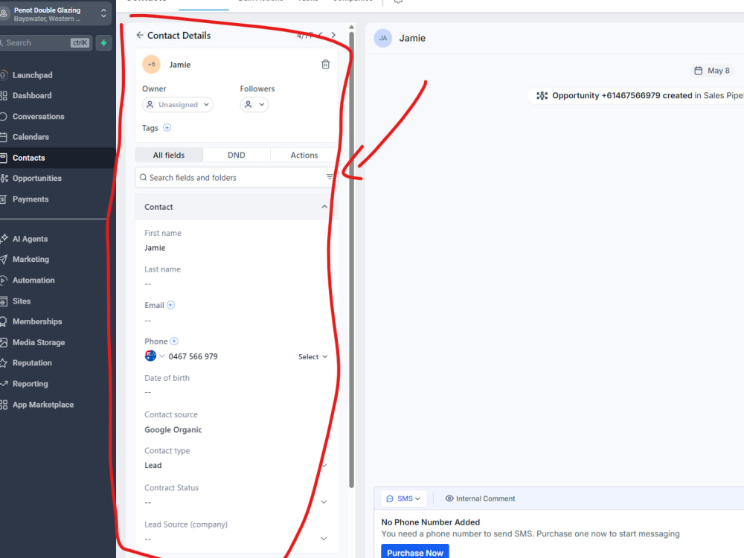Delete contact Jamie with trash icon
Image resolution: width=744 pixels, height=558 pixels.
[x=326, y=64]
